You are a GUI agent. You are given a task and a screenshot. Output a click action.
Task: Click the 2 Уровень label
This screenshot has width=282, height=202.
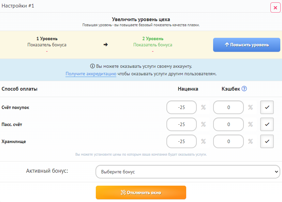point(153,39)
